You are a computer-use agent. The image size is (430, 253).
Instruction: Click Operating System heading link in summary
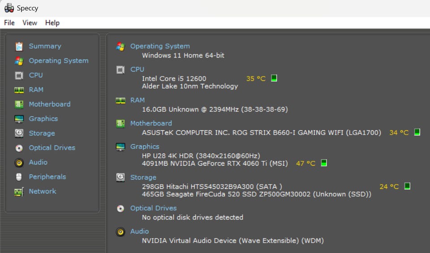point(160,46)
